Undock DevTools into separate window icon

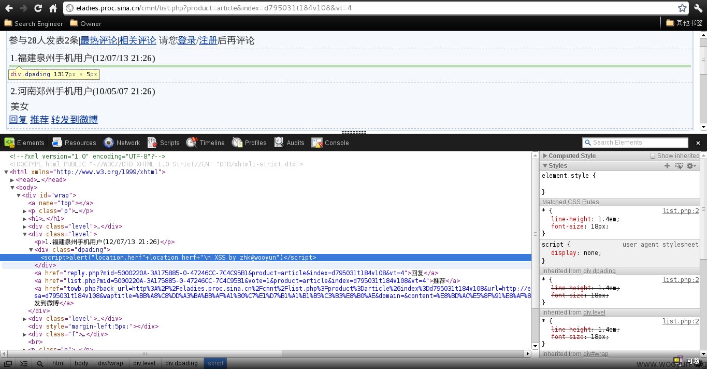8,363
